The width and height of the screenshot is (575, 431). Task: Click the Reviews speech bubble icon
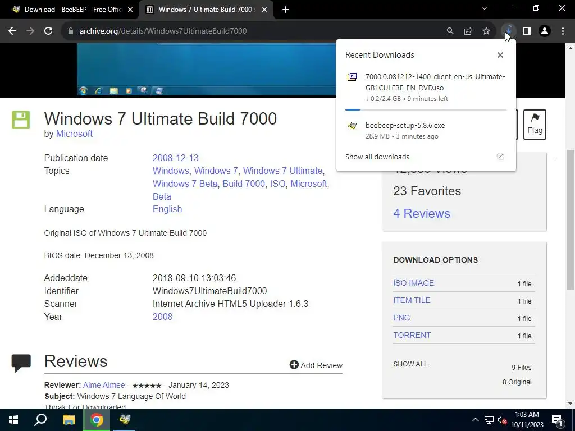point(21,363)
